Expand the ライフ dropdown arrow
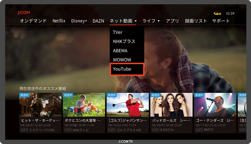The height and width of the screenshot is (144, 251). click(159, 21)
